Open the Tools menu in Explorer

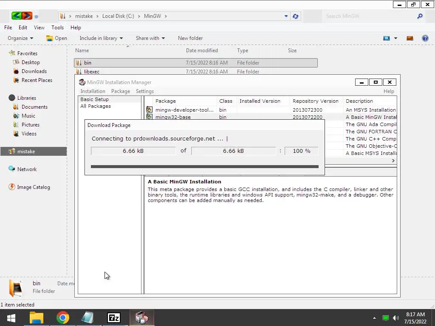[57, 28]
